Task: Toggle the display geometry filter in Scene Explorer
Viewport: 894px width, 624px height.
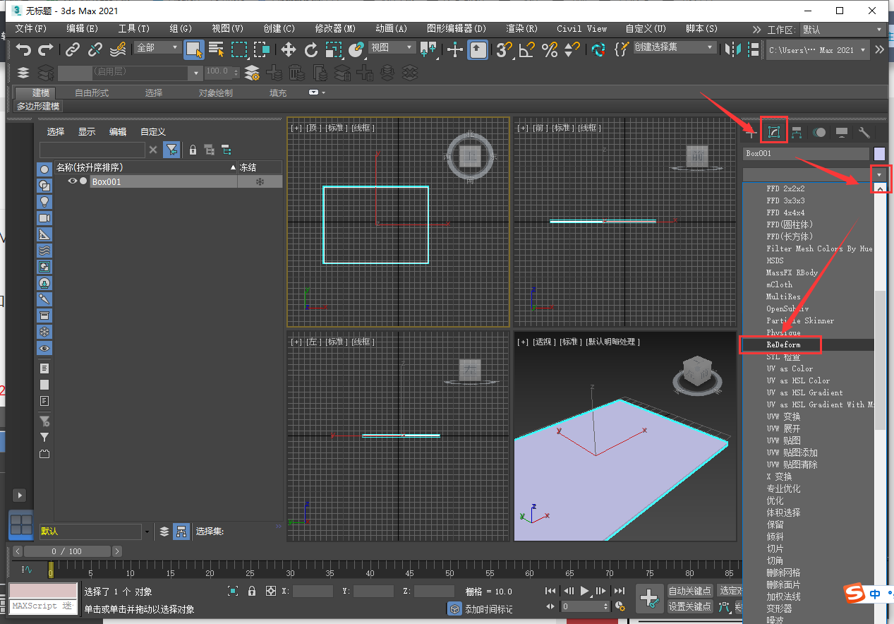Action: (x=44, y=169)
